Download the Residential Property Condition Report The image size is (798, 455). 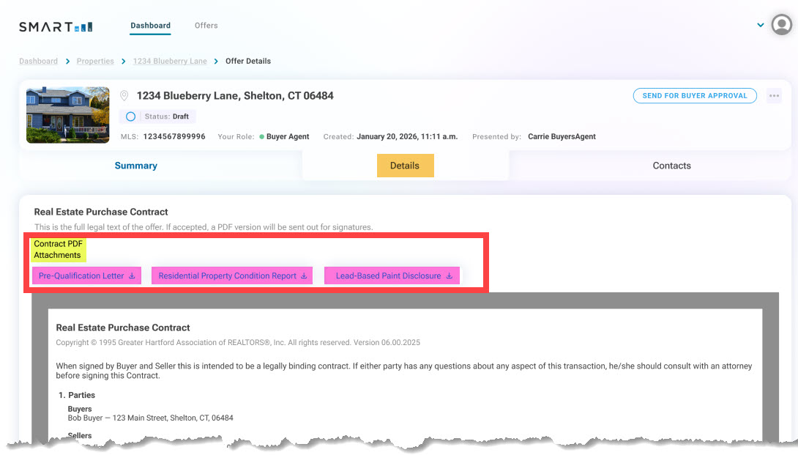click(232, 275)
